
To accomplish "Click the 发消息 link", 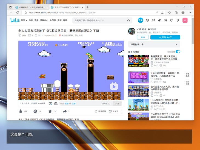I will 152,29.
